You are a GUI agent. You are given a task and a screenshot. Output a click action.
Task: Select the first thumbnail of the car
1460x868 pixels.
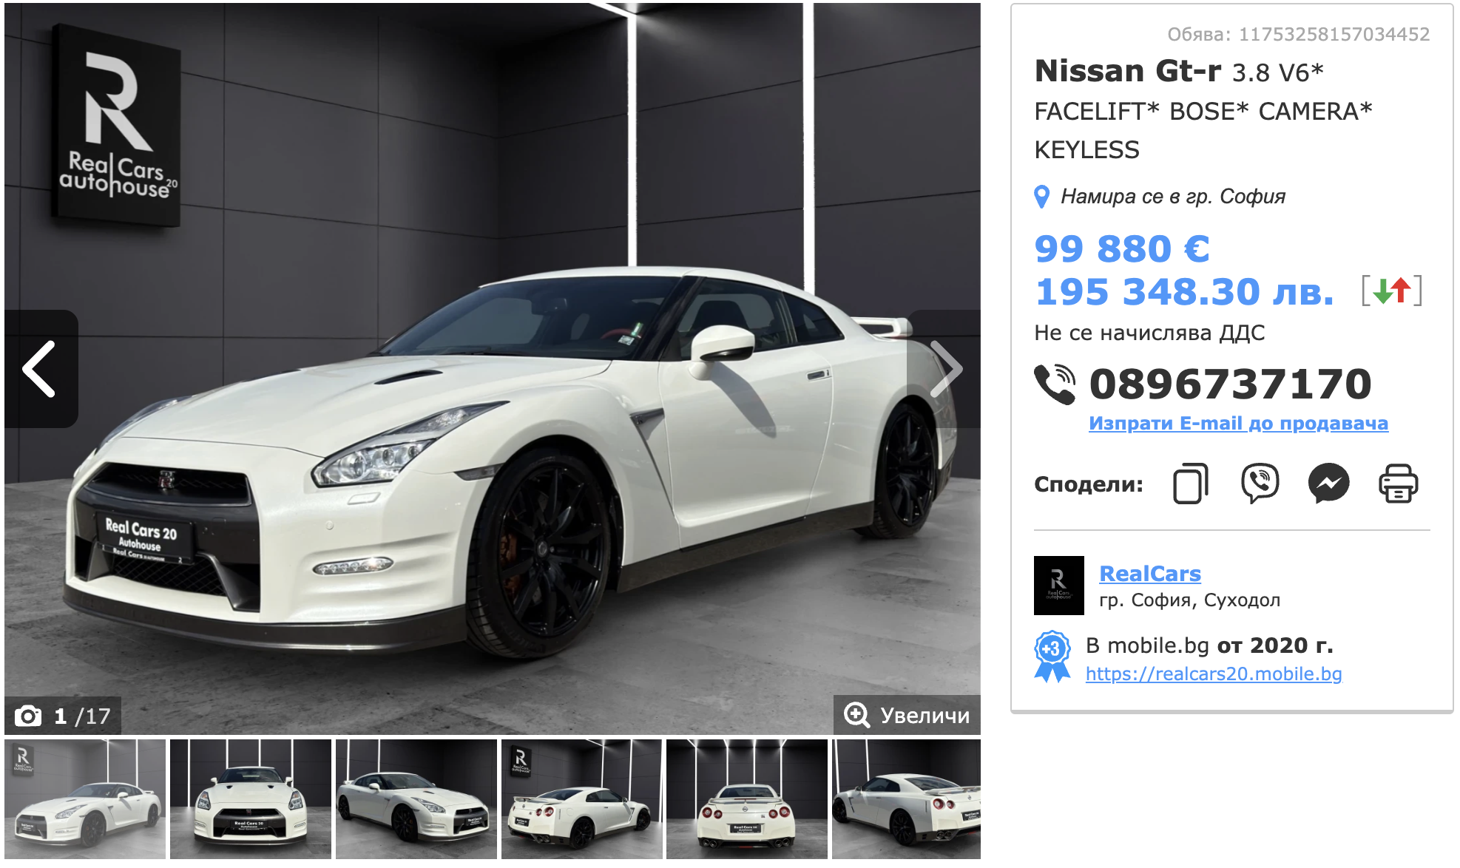[x=85, y=799]
